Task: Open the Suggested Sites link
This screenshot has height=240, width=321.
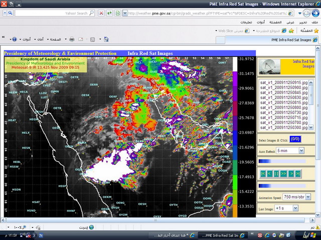Action: (x=270, y=31)
